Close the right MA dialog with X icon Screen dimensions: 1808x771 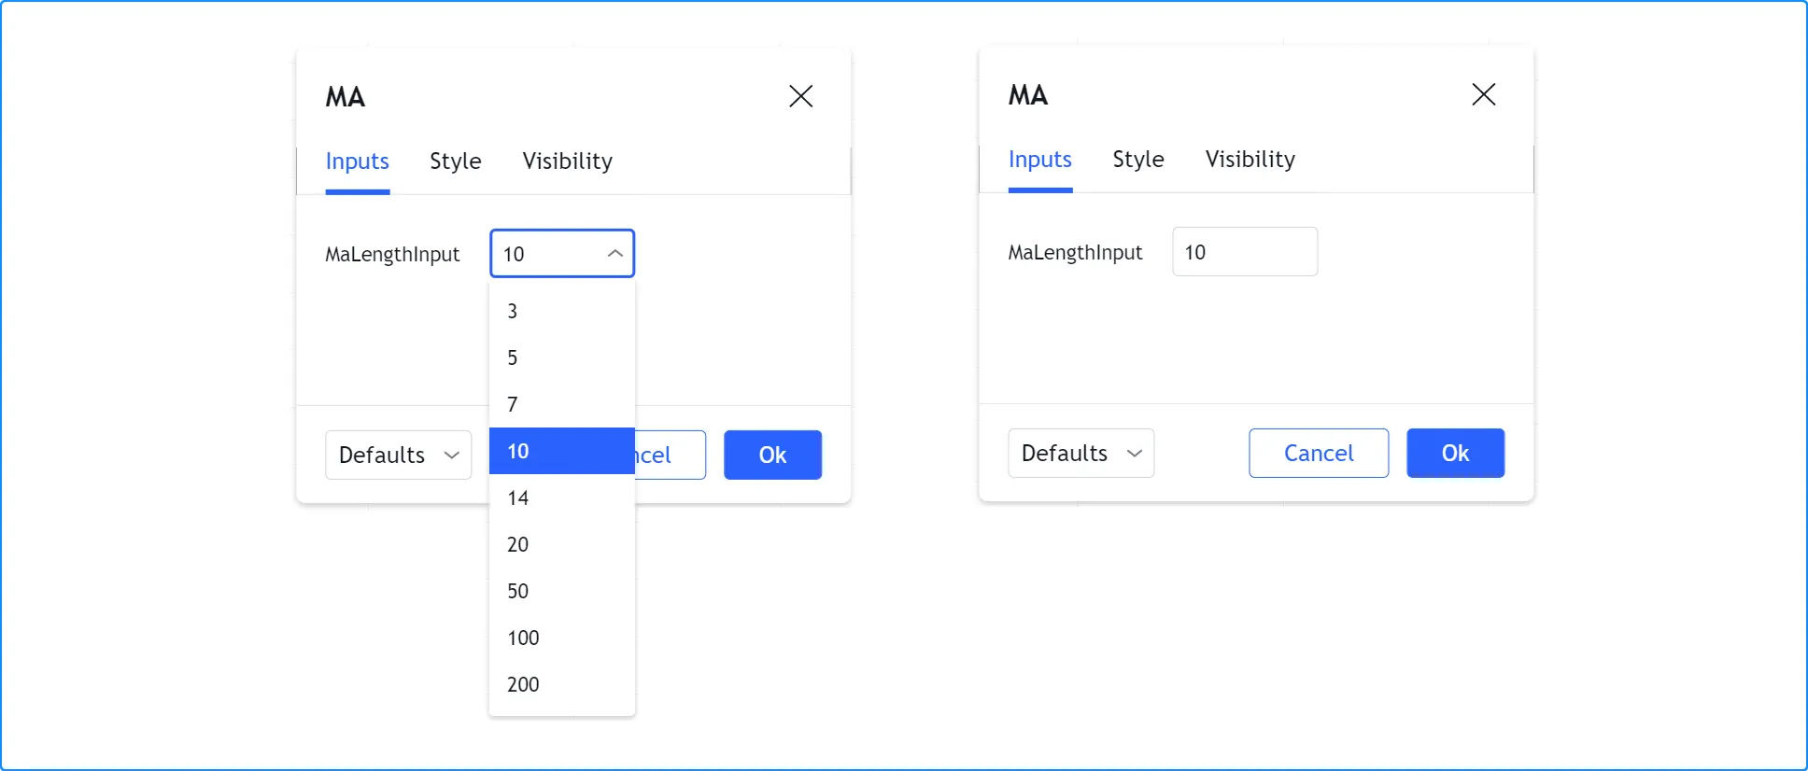[1483, 94]
